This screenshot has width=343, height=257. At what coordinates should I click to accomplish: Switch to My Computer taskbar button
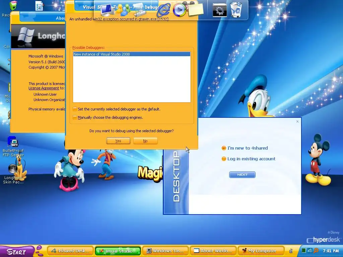tap(261, 251)
